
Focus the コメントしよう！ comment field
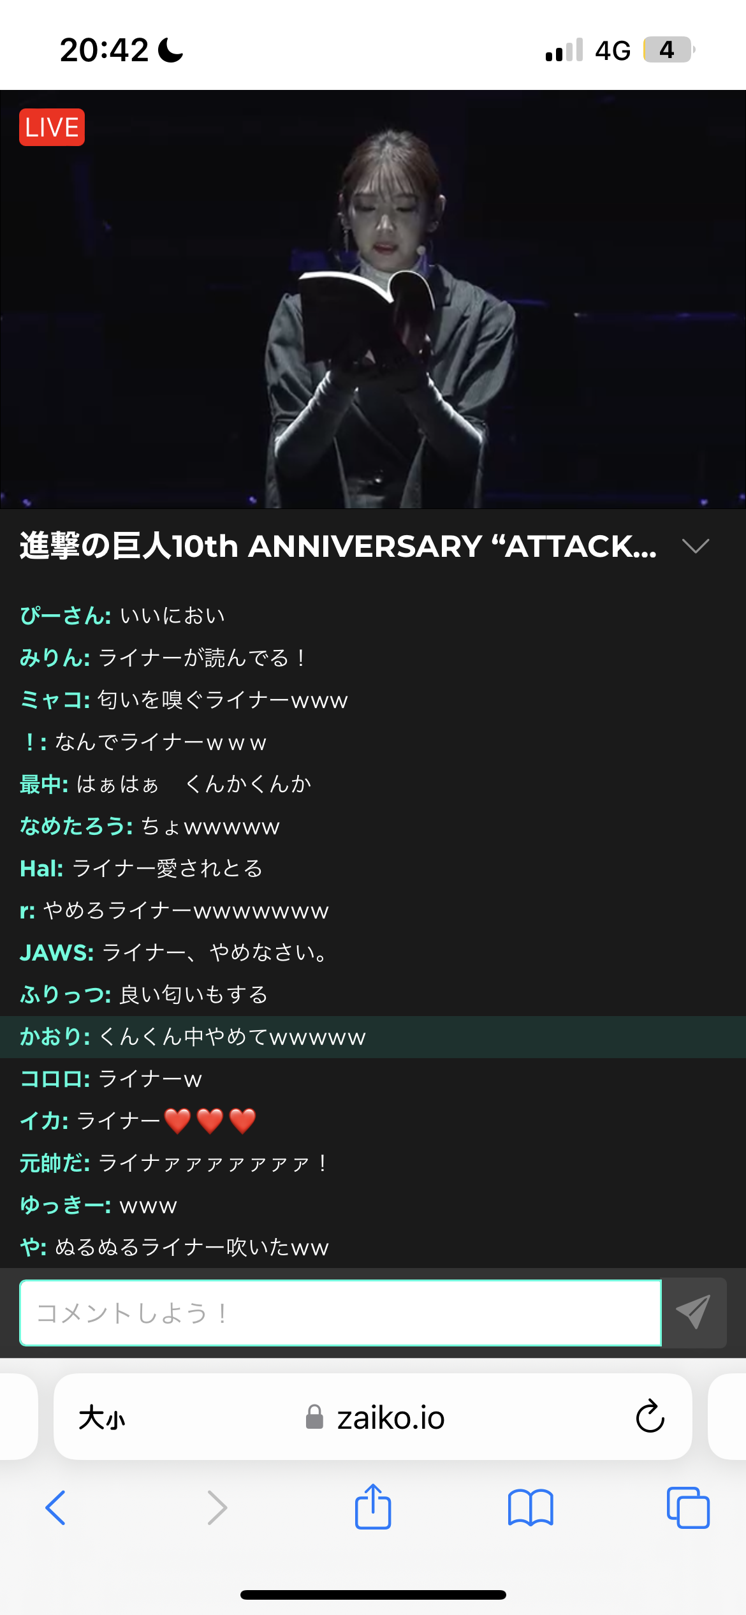[340, 1313]
